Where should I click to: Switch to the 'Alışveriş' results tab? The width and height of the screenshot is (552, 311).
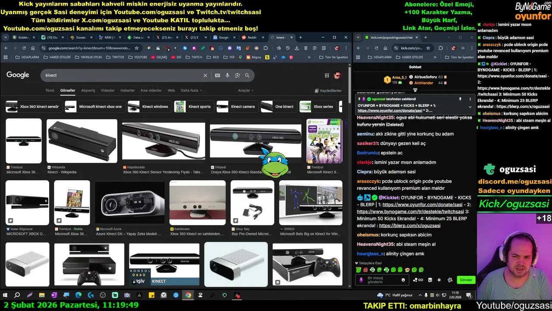coord(88,90)
